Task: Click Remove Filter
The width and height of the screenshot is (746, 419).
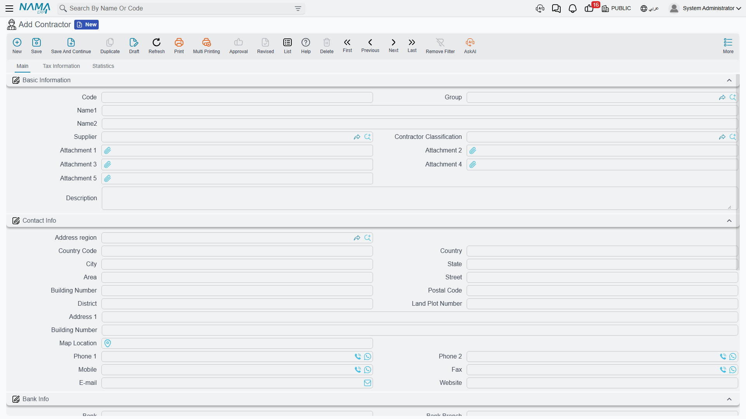Action: click(x=440, y=46)
